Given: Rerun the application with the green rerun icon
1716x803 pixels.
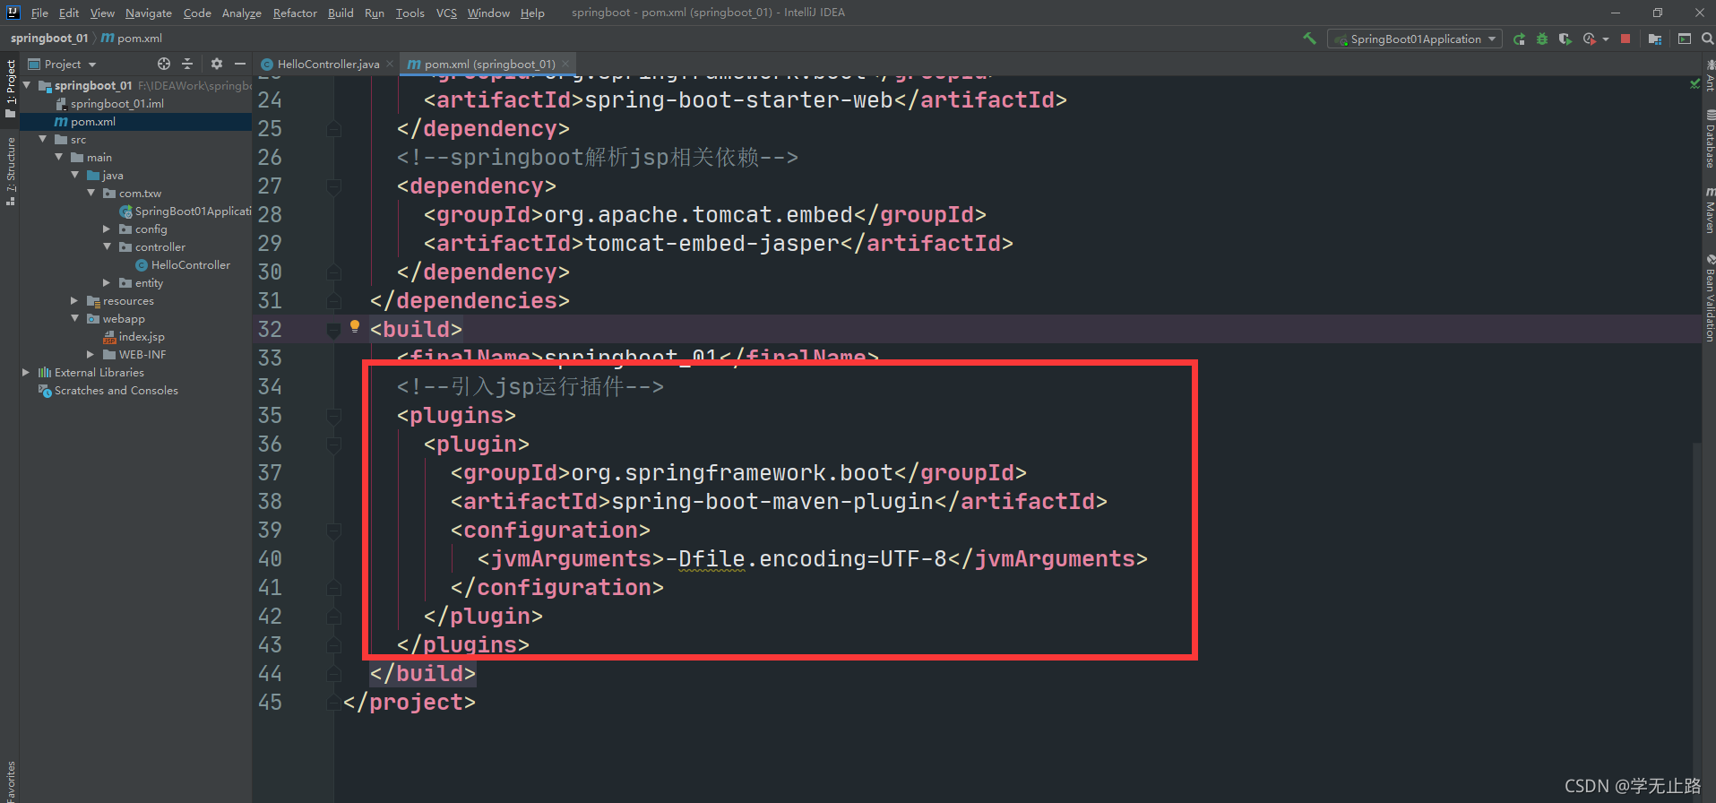Looking at the screenshot, I should pos(1519,39).
